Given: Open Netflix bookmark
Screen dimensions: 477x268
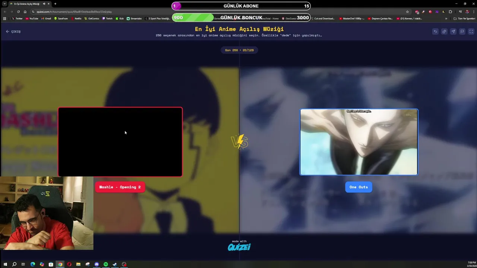Looking at the screenshot, I should click(76, 18).
